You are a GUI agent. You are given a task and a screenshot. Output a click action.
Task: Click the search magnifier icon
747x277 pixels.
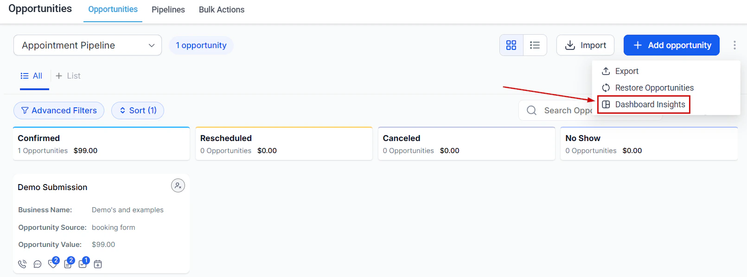pos(531,110)
